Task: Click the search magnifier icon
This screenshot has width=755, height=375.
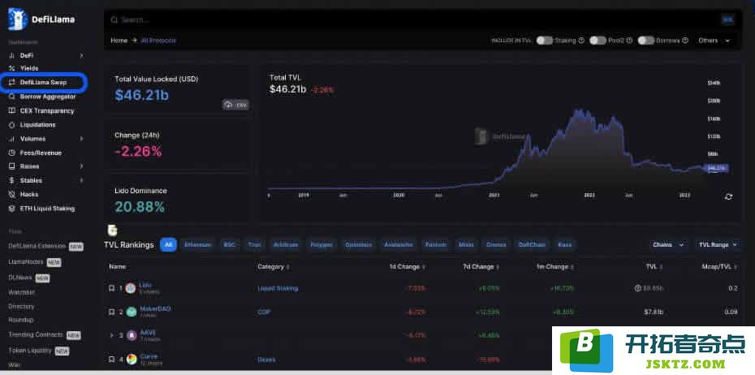Action: (x=114, y=20)
